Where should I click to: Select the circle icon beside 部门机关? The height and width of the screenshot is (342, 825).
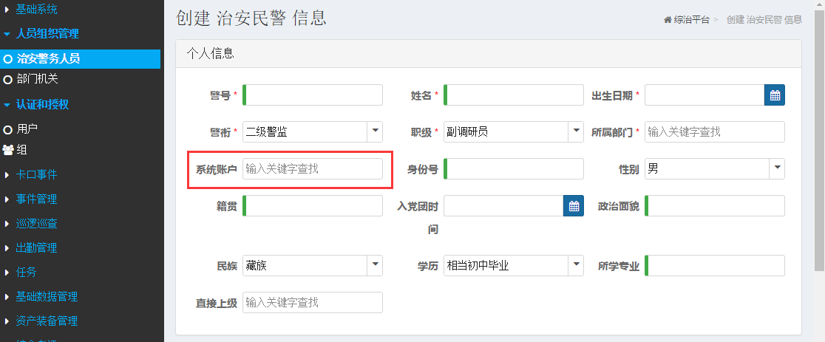7,80
